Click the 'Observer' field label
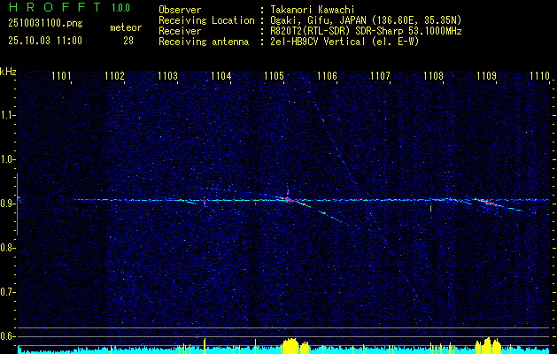 (180, 10)
